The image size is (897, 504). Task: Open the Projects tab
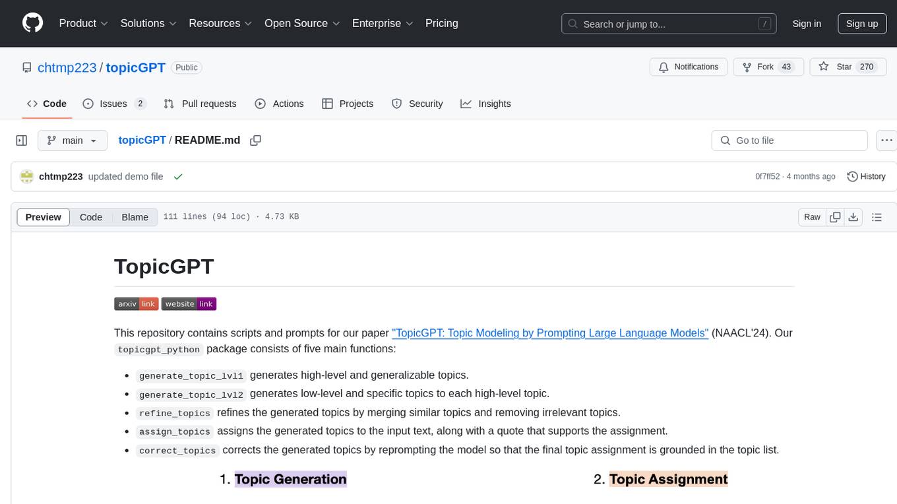348,104
